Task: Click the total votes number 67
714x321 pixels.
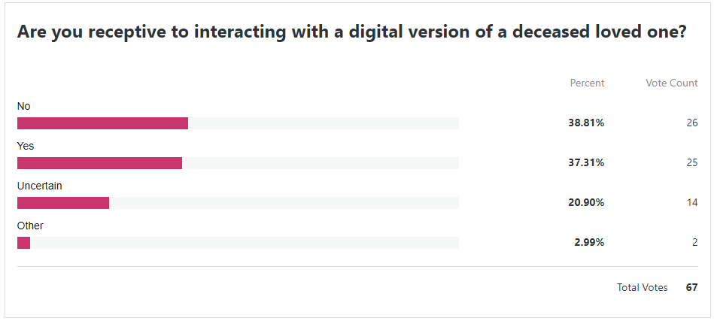Action: pyautogui.click(x=691, y=288)
